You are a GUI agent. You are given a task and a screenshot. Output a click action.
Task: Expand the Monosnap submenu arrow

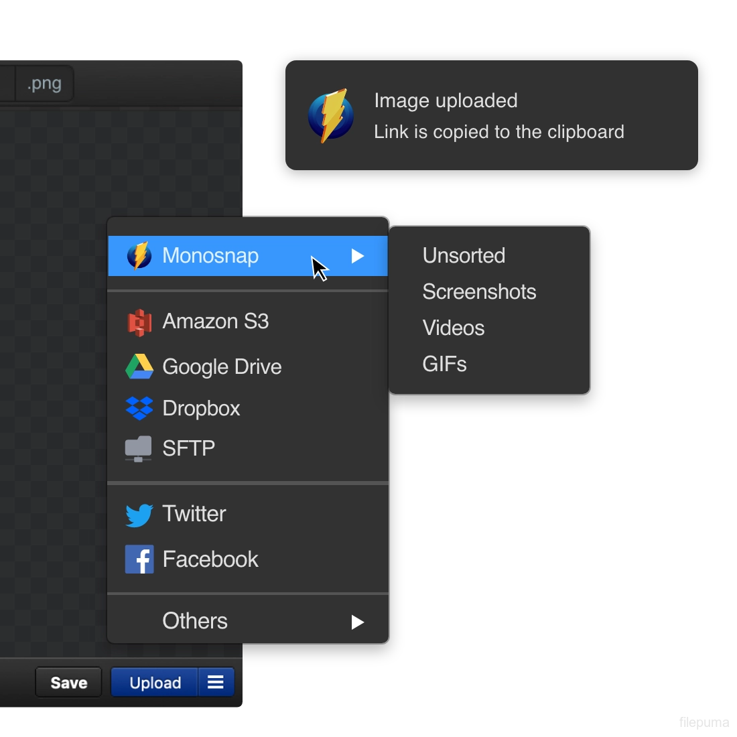click(358, 256)
